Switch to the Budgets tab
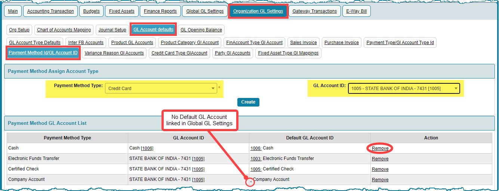The width and height of the screenshot is (499, 191). coord(91,11)
